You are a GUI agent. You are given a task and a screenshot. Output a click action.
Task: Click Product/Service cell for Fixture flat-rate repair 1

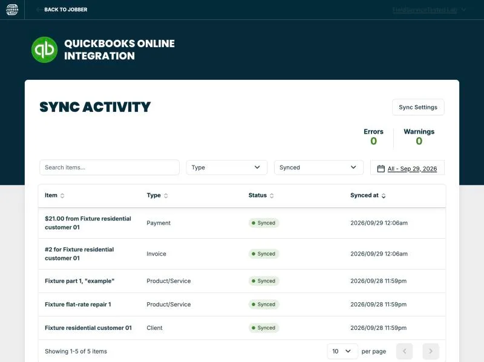pyautogui.click(x=169, y=305)
